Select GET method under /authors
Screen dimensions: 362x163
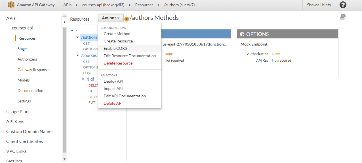86,44
